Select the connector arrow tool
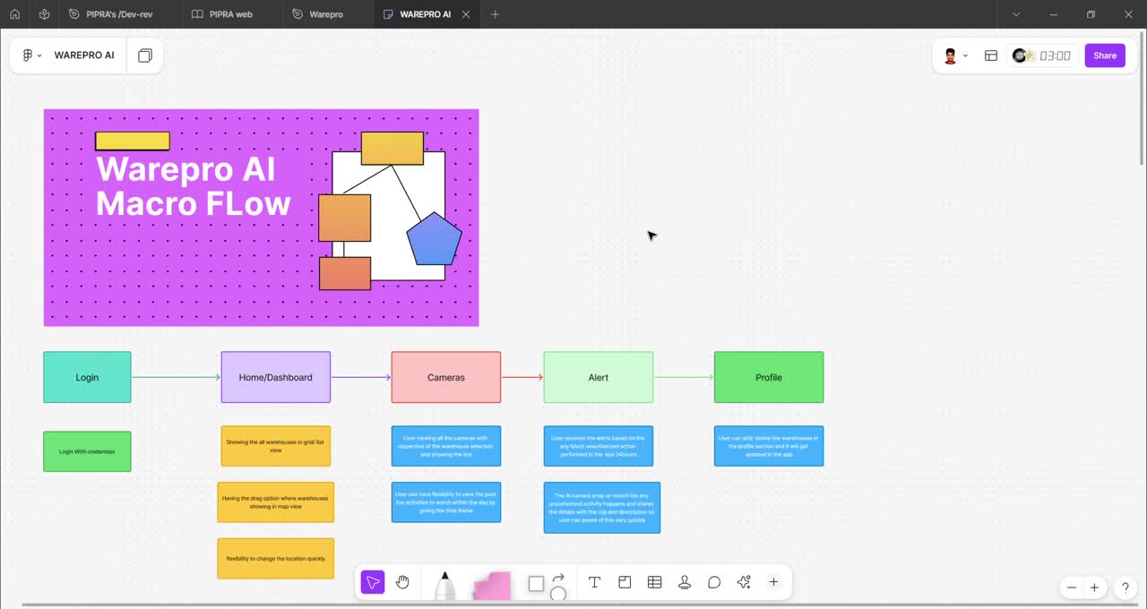This screenshot has height=609, width=1147. click(558, 577)
